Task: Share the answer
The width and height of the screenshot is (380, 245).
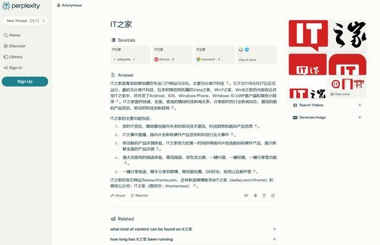Action: coord(118,195)
